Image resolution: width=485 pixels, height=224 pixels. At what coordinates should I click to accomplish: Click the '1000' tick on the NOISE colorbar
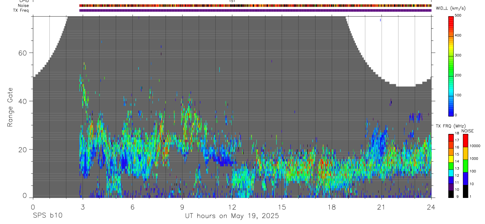click(474, 158)
